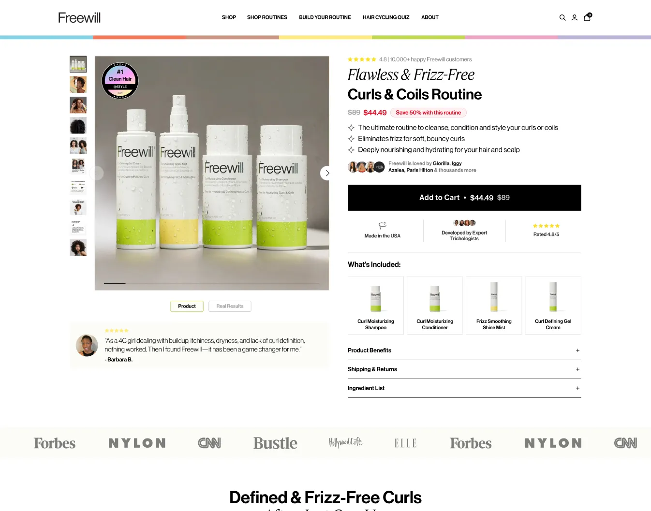Select the Curl Moisturizing Shampoo card
This screenshot has height=511, width=651.
click(376, 306)
